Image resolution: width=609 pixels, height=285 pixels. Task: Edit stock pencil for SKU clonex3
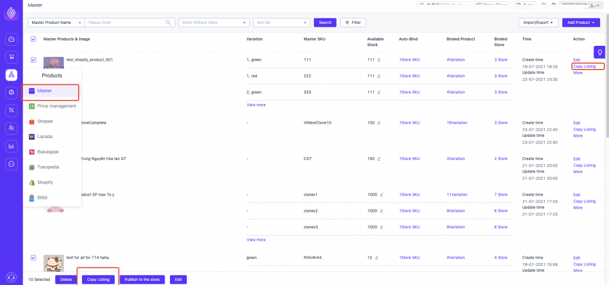click(x=381, y=227)
